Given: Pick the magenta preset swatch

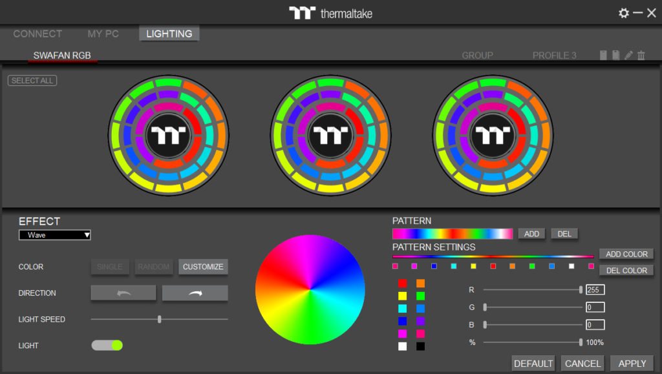Looking at the screenshot, I should [402, 334].
